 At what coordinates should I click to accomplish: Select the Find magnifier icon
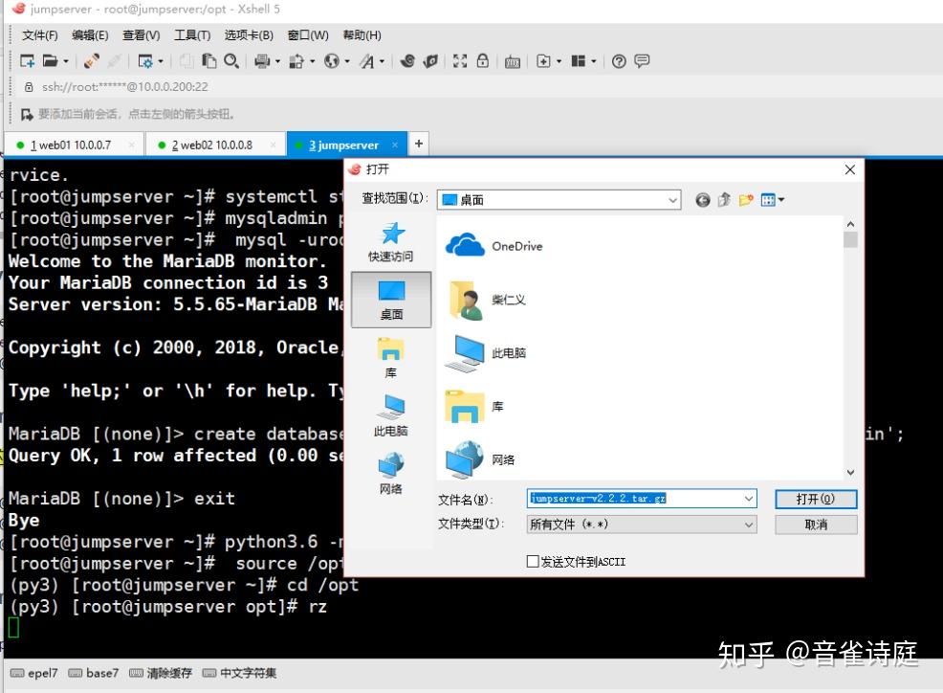(x=230, y=60)
